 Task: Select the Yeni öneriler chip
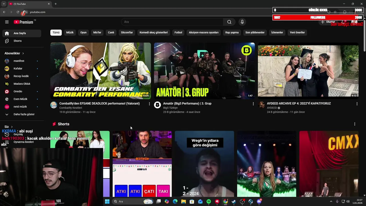click(297, 32)
